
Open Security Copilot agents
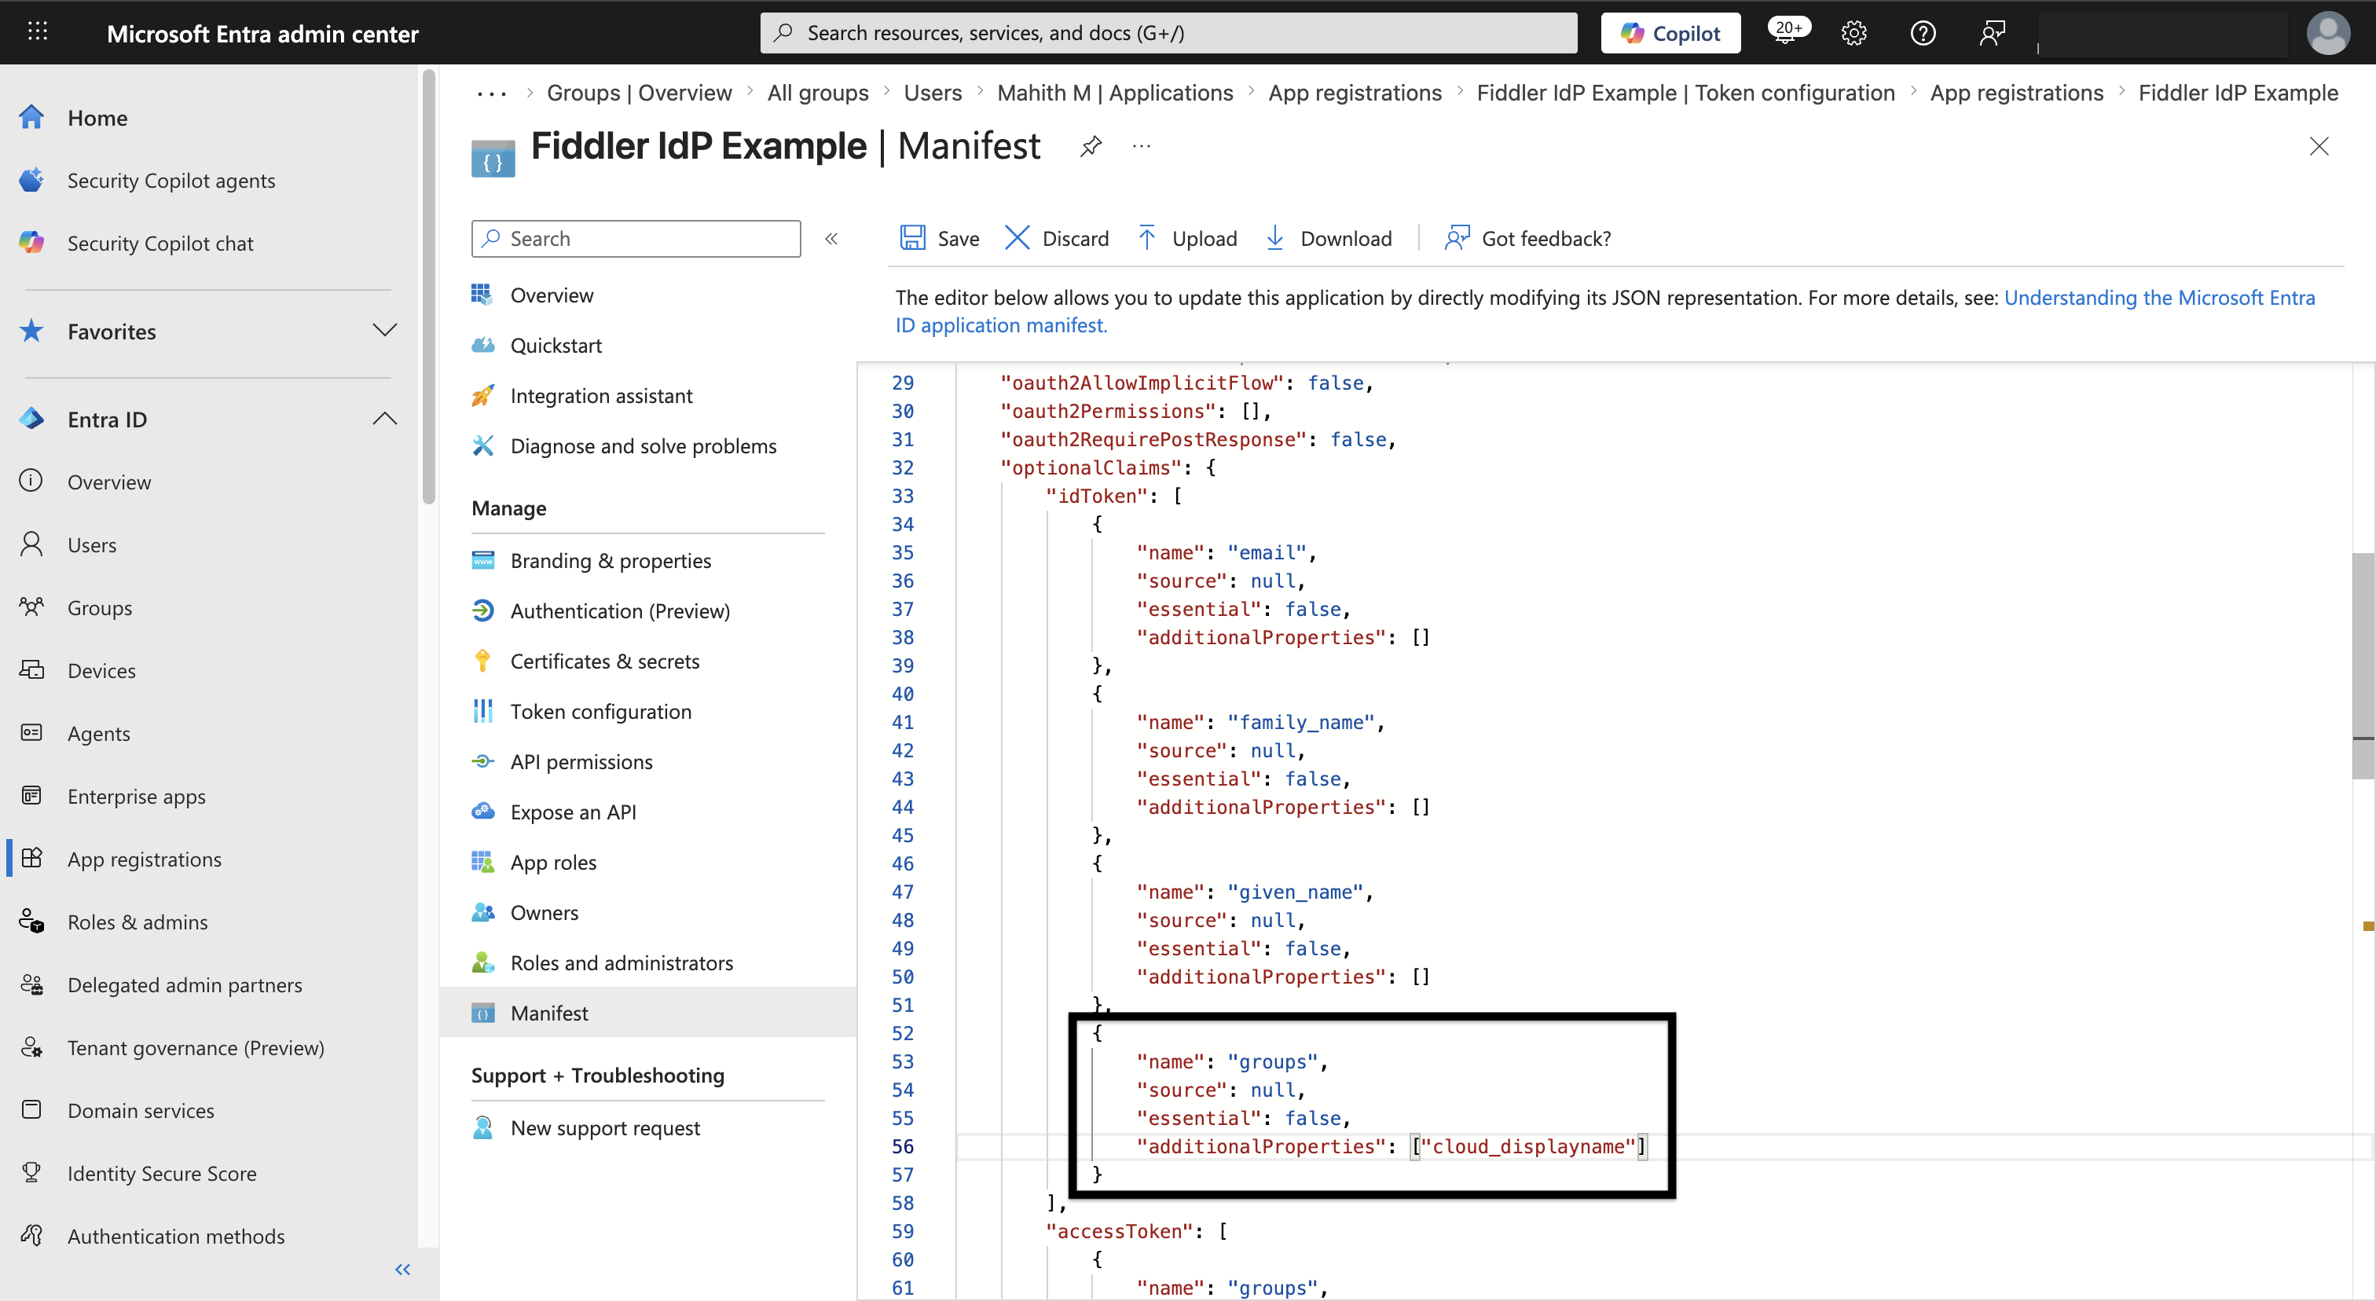click(170, 181)
